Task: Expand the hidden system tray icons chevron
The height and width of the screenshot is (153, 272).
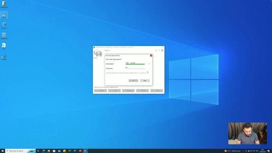Action: click(x=244, y=151)
